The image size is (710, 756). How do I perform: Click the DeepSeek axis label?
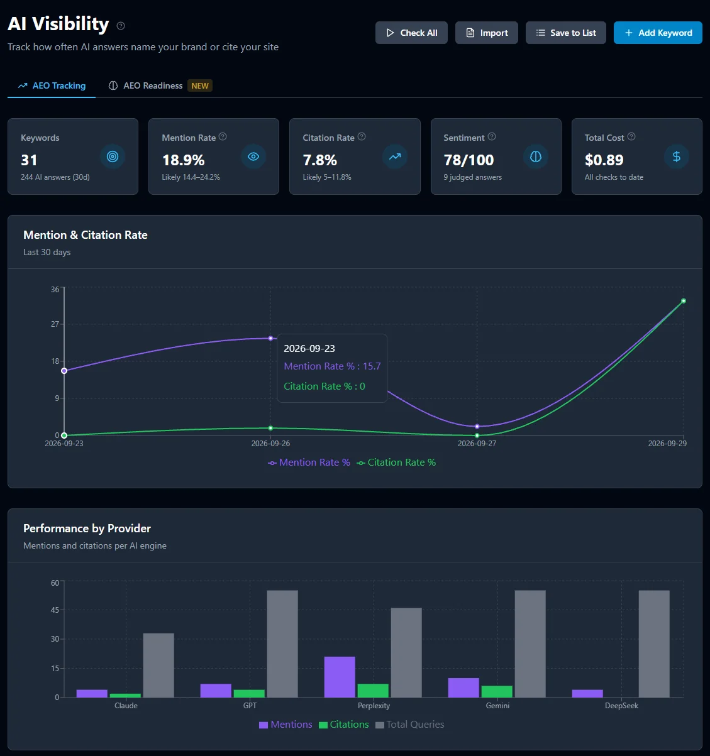tap(621, 706)
